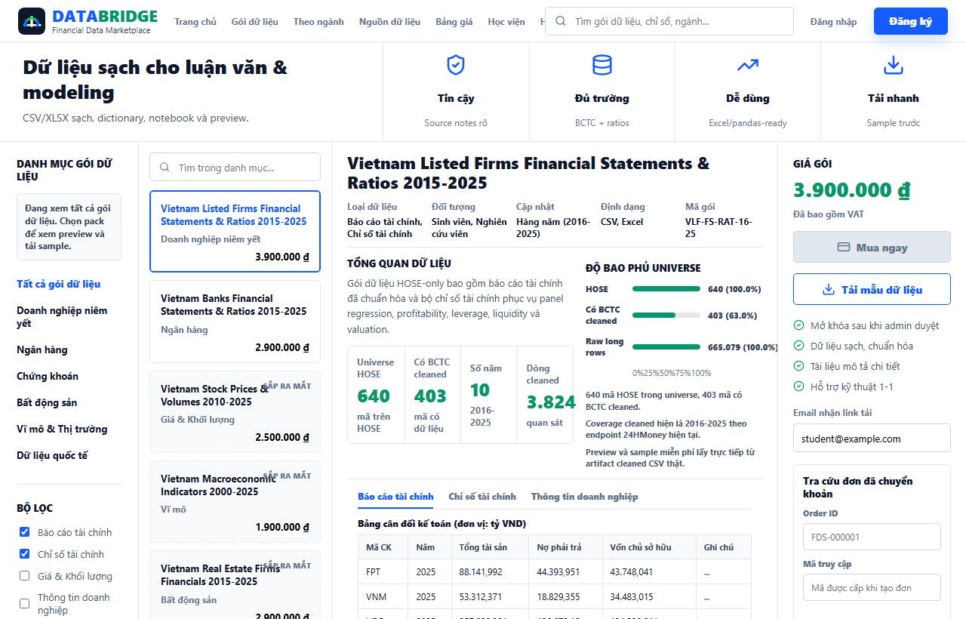This screenshot has height=619, width=966.
Task: Click the Tải mẫu dữ liệu button
Action: tap(872, 290)
